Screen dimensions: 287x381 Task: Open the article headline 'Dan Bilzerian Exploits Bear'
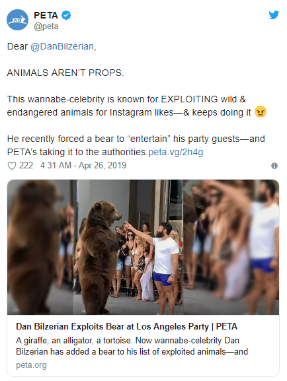pyautogui.click(x=126, y=327)
